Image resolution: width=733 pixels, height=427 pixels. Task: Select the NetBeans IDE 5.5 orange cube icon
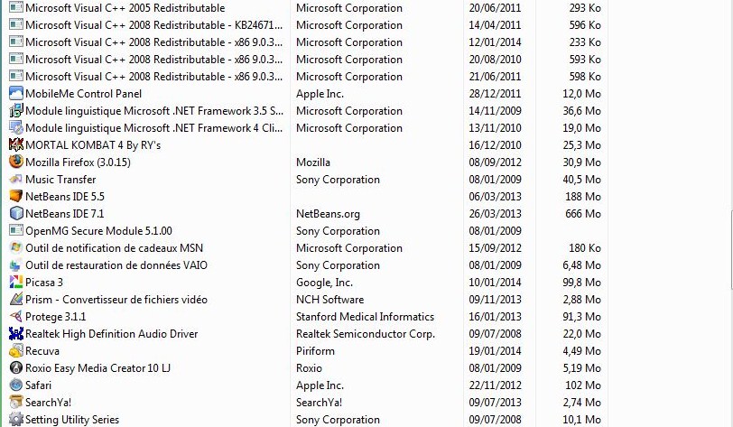(x=16, y=197)
